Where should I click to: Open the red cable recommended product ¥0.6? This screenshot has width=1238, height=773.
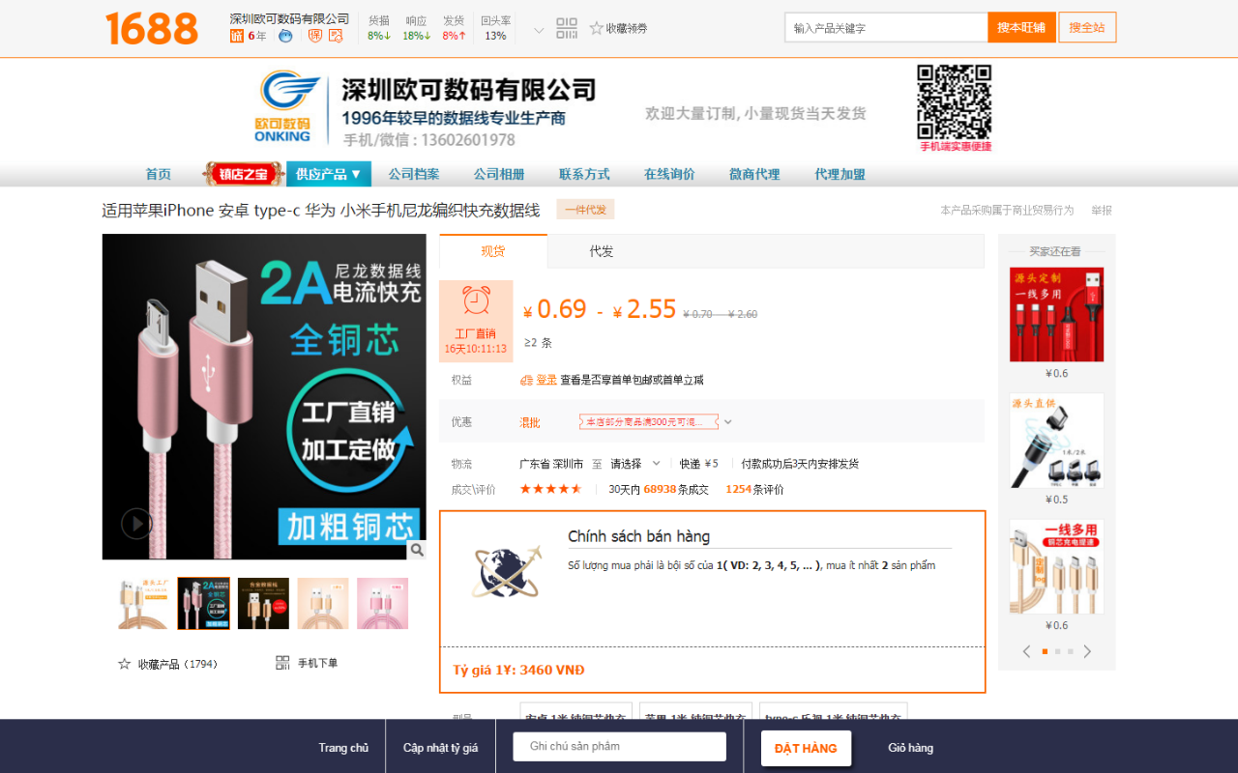pyautogui.click(x=1056, y=315)
